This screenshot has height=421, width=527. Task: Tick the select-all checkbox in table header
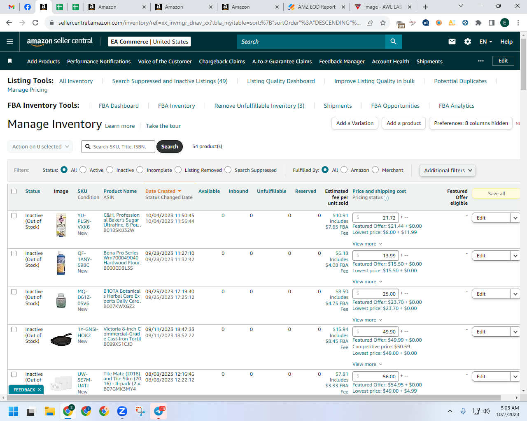point(14,191)
